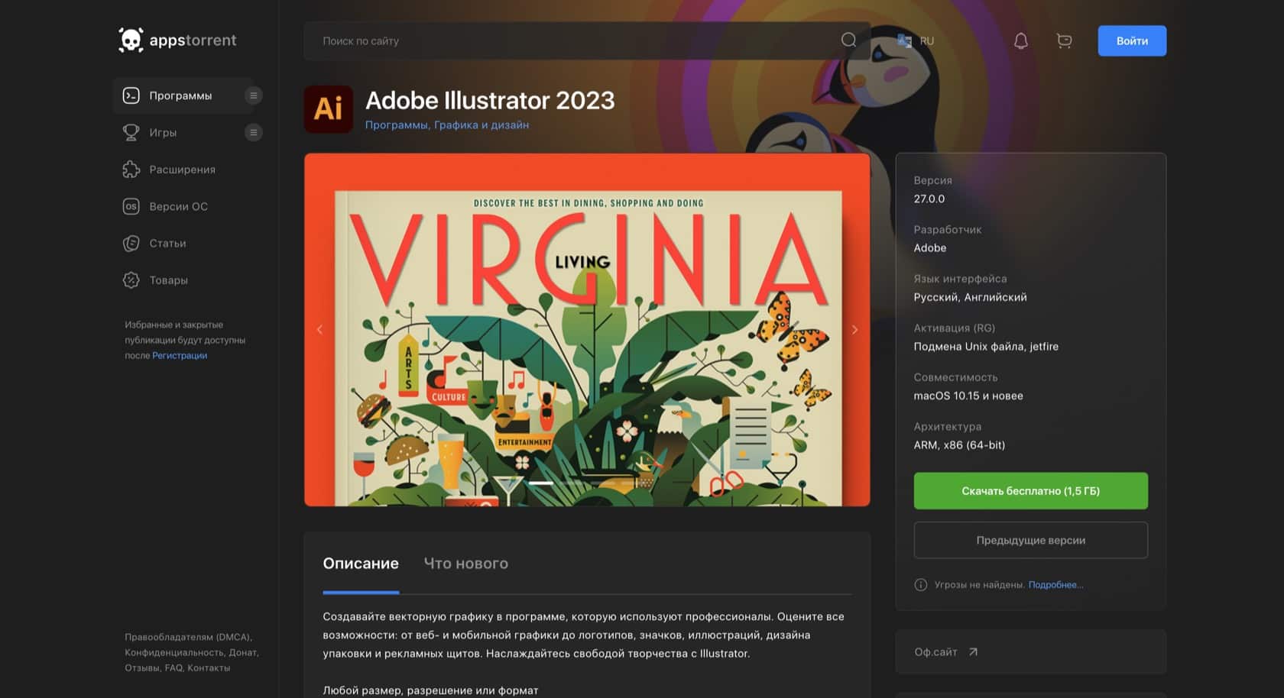Click the Войти login button
The height and width of the screenshot is (698, 1284).
(x=1132, y=40)
